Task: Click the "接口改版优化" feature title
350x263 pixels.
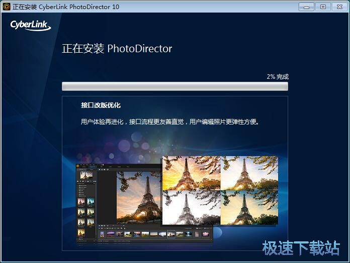Action: click(101, 105)
